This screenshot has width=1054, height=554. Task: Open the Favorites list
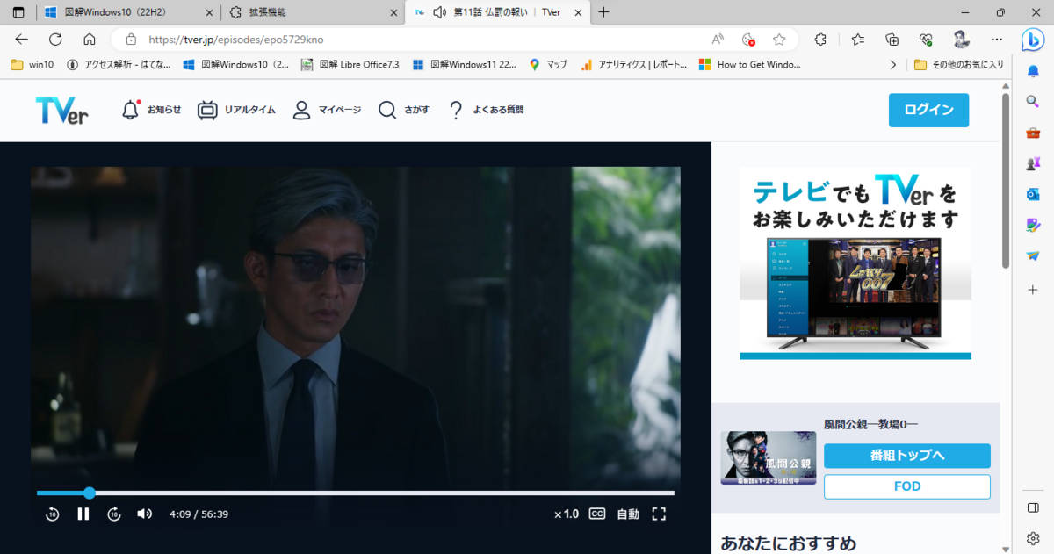click(x=857, y=40)
